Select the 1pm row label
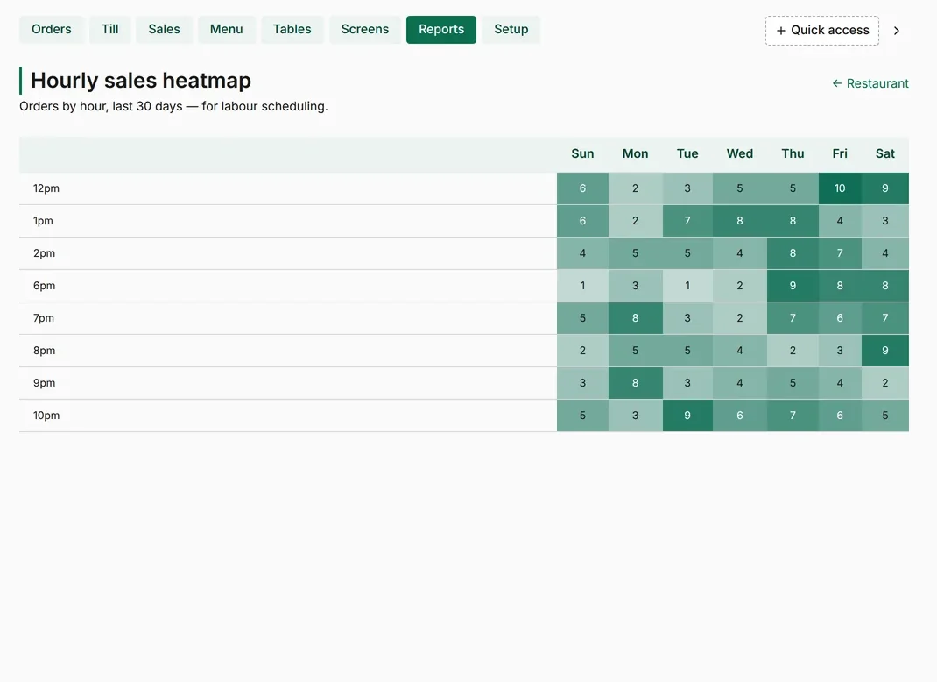 coord(43,221)
